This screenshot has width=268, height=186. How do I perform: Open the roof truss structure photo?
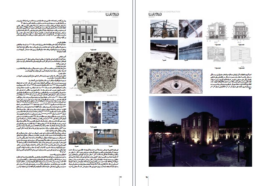(x=164, y=28)
